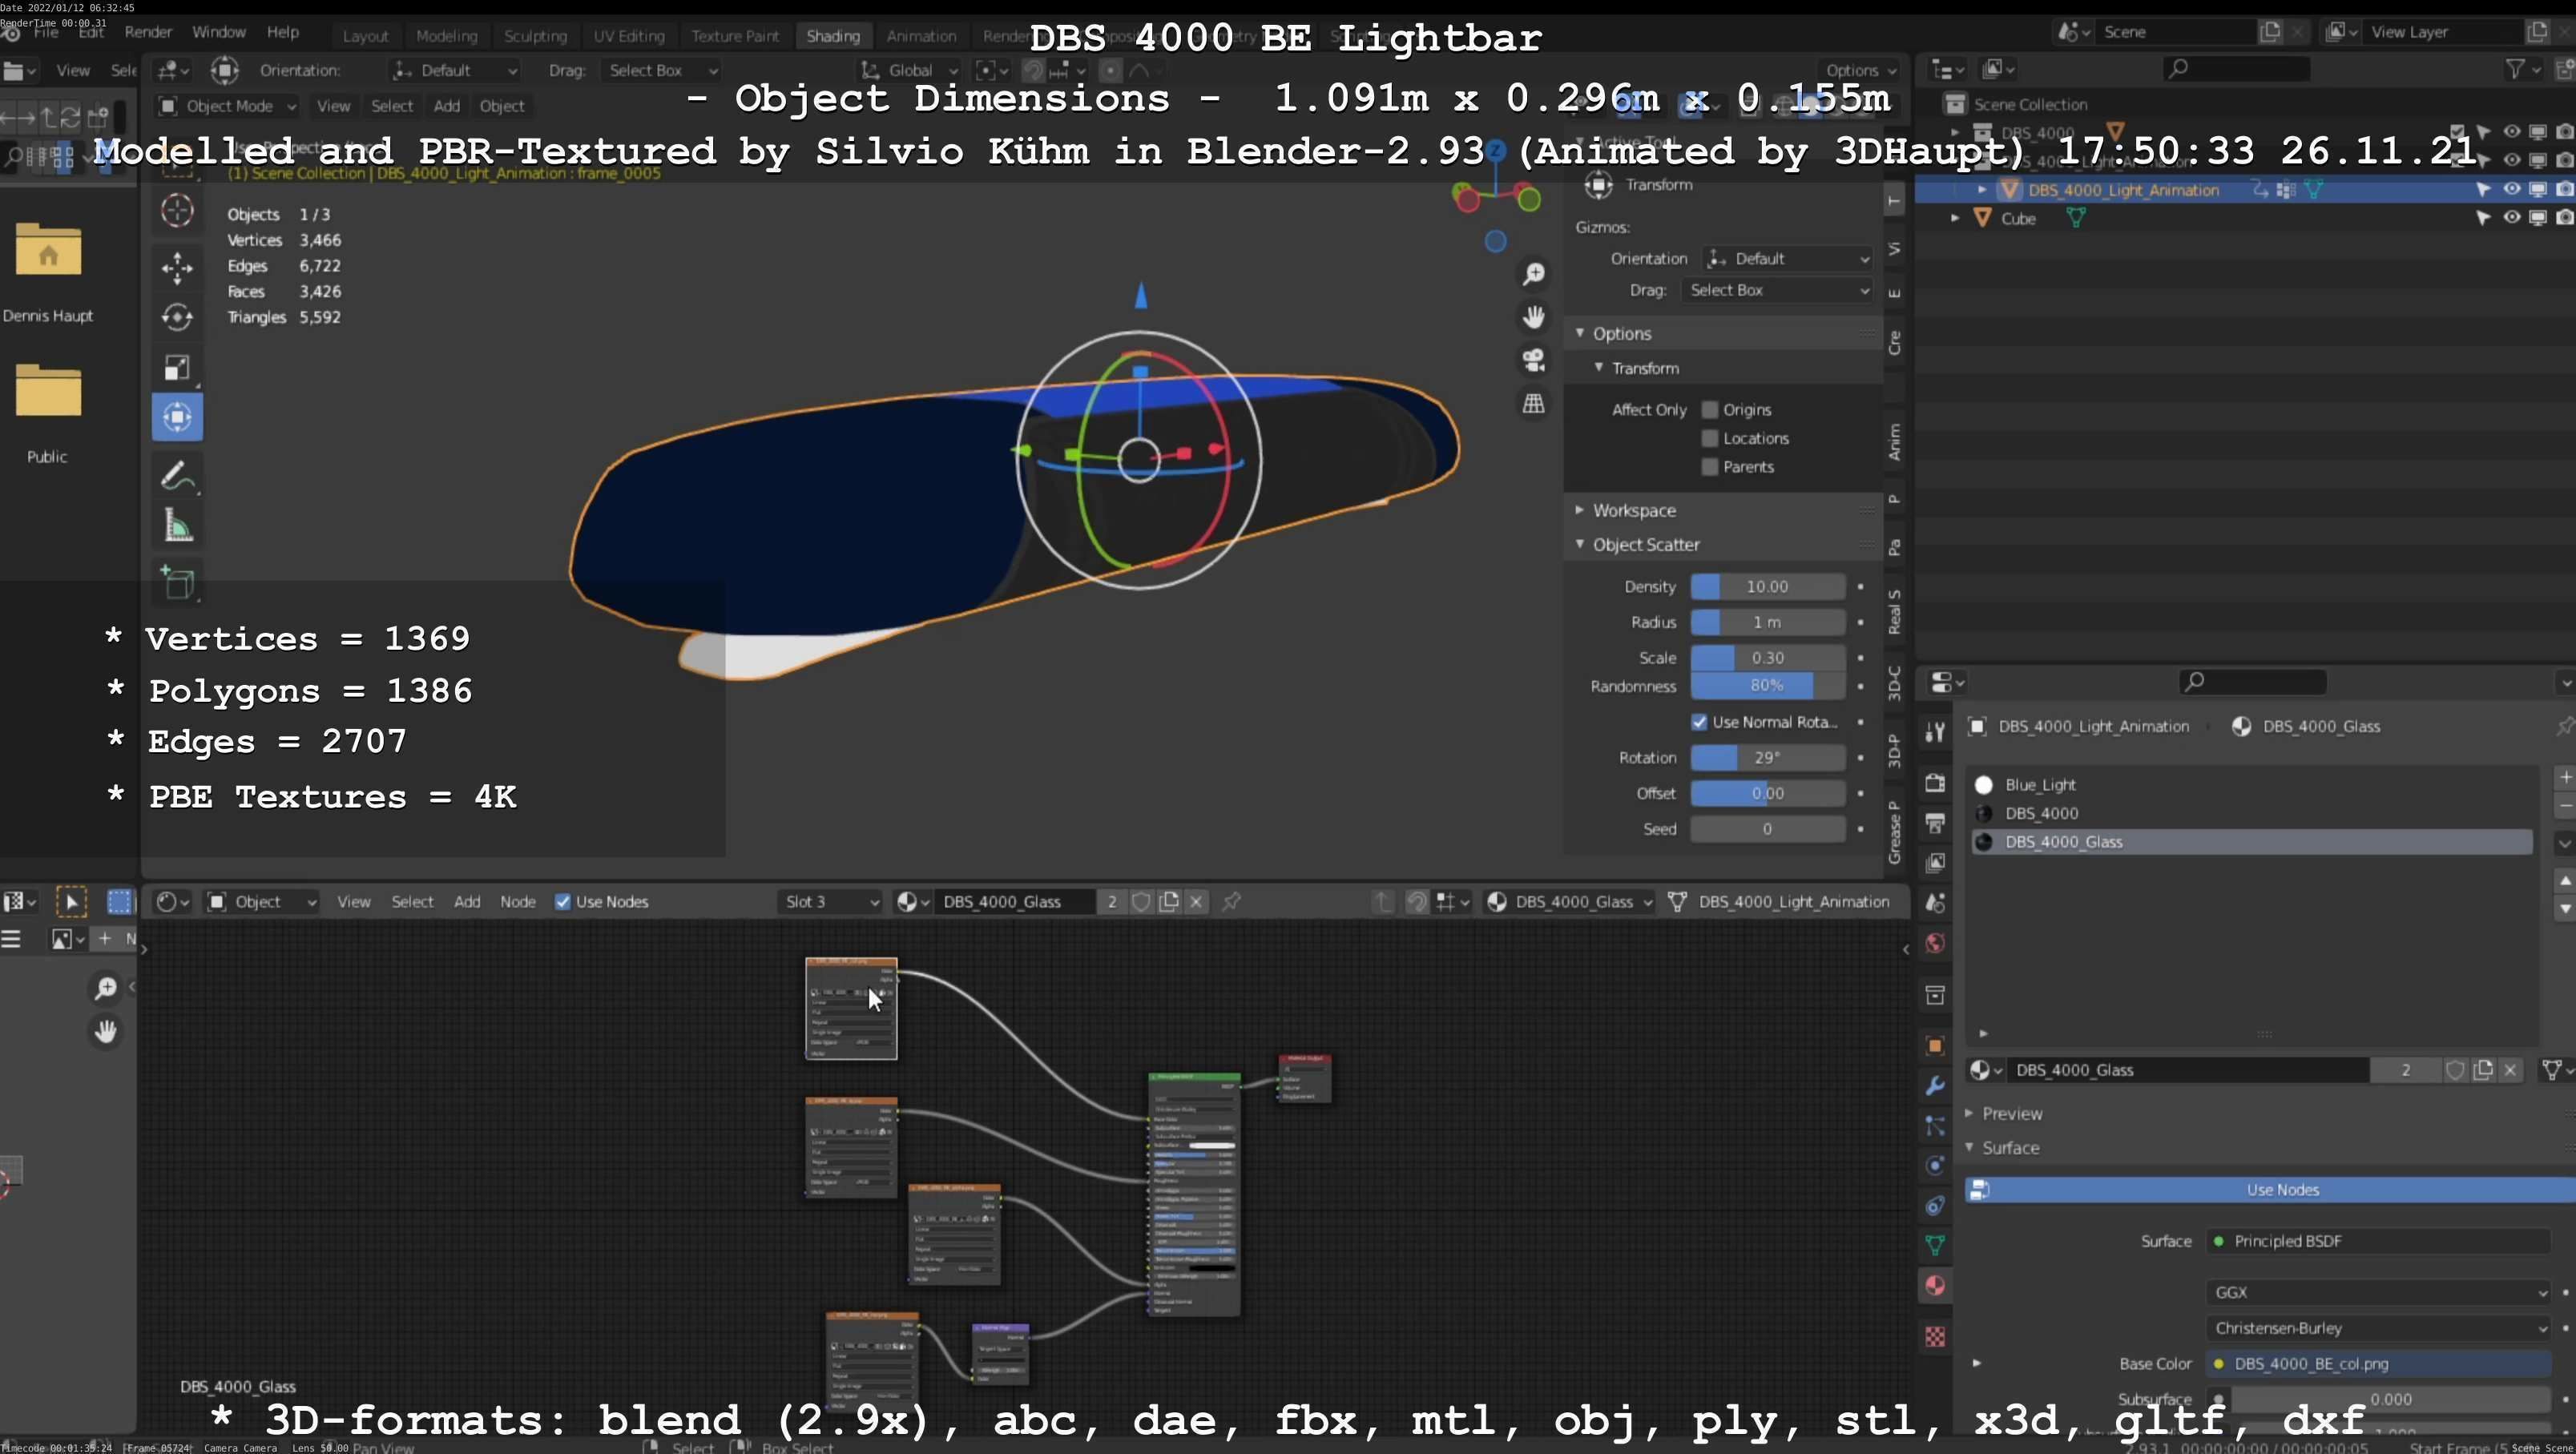This screenshot has height=1454, width=2576.
Task: Toggle perspective/orthographic grid icon
Action: [1533, 404]
